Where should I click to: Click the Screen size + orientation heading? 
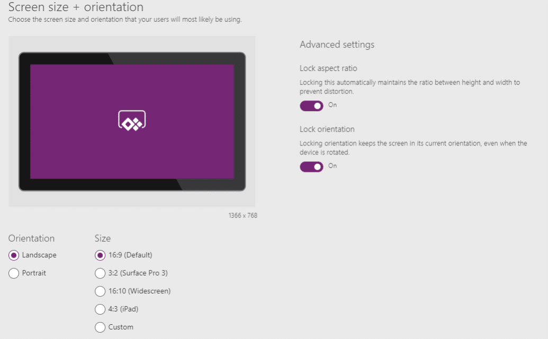(76, 7)
